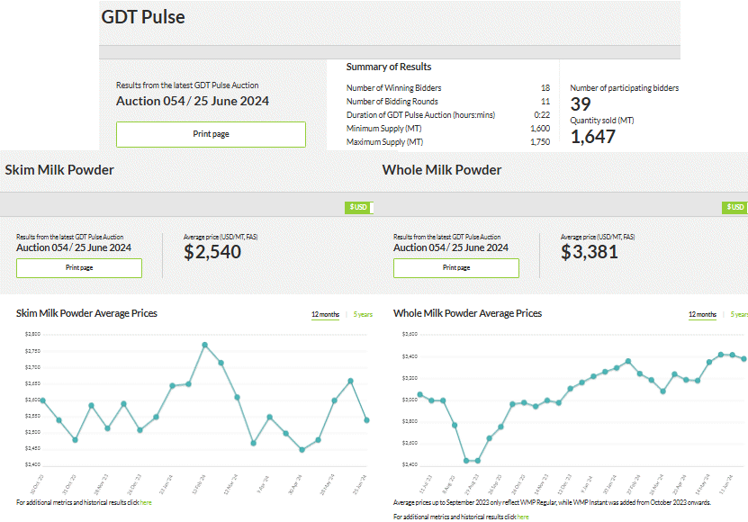Click the Whole Milk Powder section heading

pos(442,170)
